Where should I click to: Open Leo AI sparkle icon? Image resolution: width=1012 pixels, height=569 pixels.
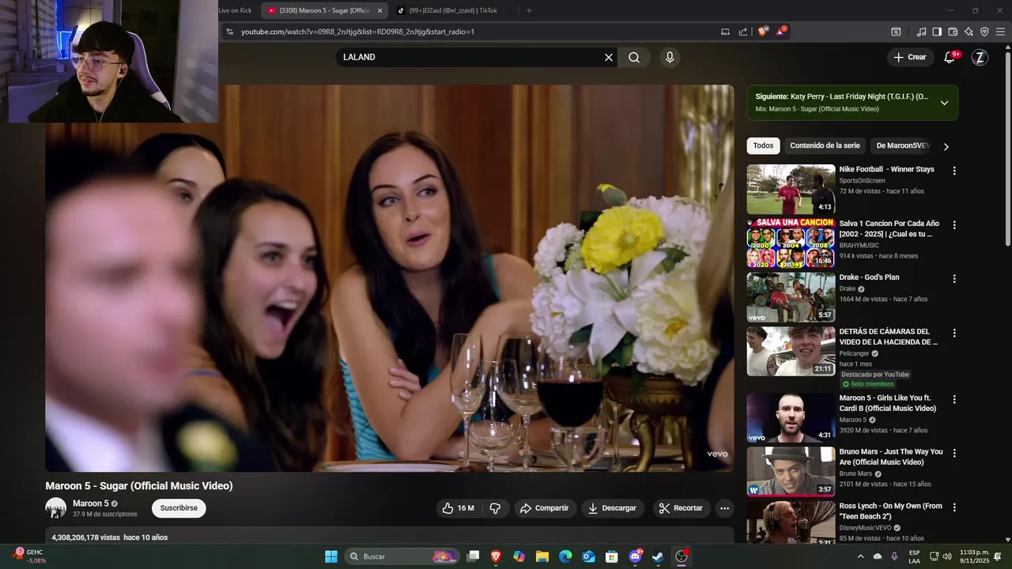tap(969, 32)
